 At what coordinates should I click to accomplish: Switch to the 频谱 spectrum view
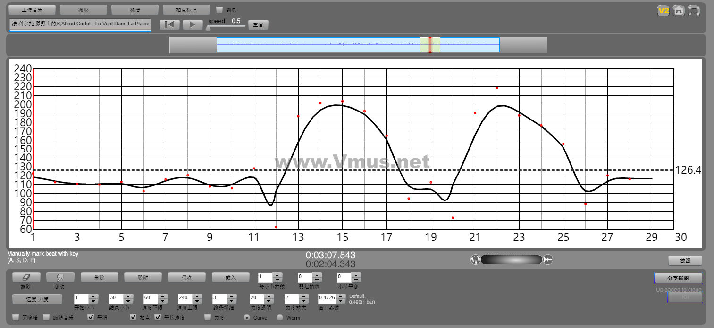pyautogui.click(x=135, y=9)
